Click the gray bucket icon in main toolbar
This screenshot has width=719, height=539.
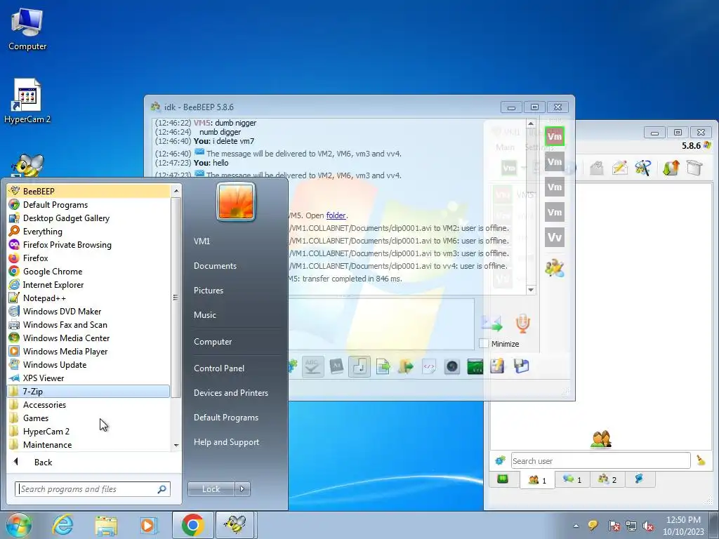pos(694,168)
